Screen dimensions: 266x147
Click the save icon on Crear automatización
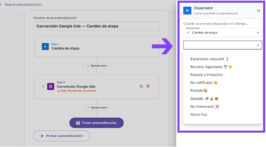[78, 123]
